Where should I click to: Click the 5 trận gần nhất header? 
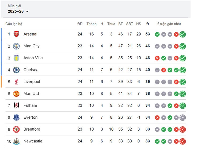coord(169,24)
